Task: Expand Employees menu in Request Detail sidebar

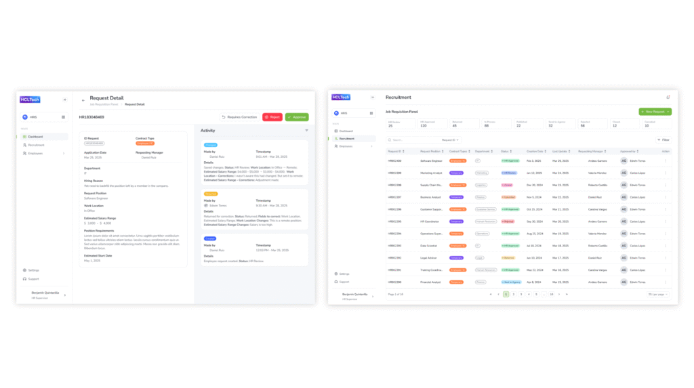Action: pos(64,153)
